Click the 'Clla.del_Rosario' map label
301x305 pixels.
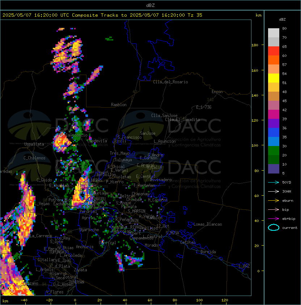click(170, 82)
